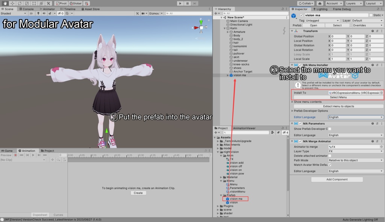Disable MA Parameters component checkbox
385x222 pixels.
300,123
